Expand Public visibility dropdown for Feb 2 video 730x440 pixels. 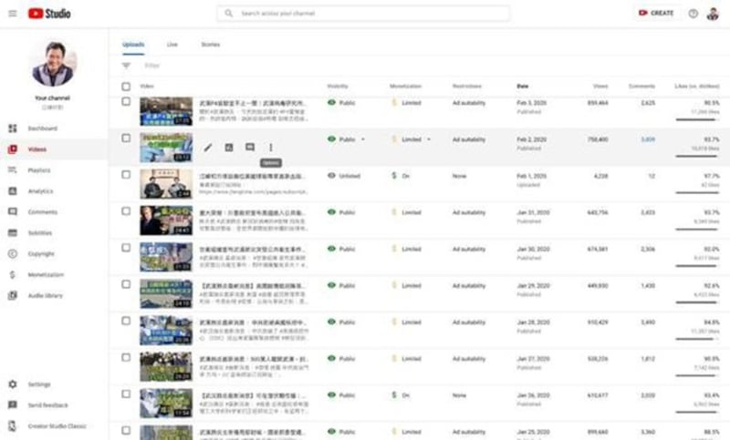tap(363, 139)
